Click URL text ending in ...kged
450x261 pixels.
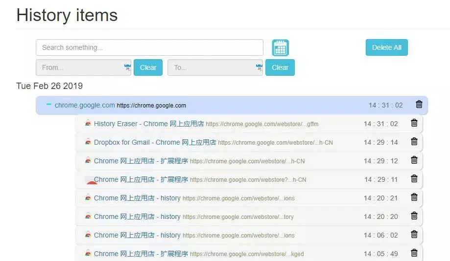[247, 254]
